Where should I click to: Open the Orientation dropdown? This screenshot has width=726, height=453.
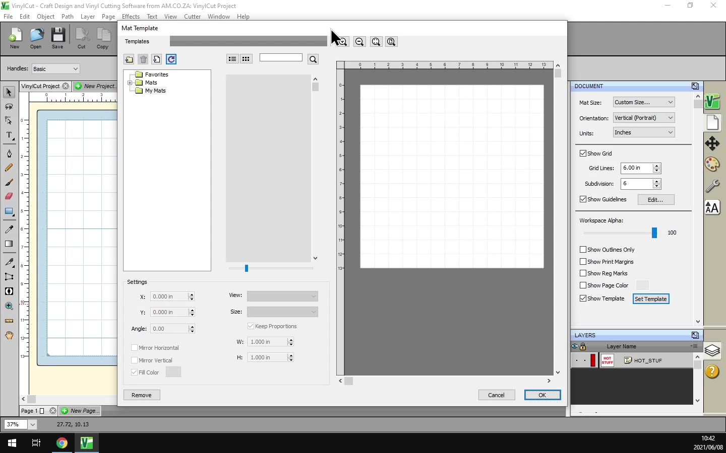coord(644,118)
